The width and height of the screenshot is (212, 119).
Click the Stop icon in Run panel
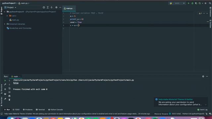5,89
